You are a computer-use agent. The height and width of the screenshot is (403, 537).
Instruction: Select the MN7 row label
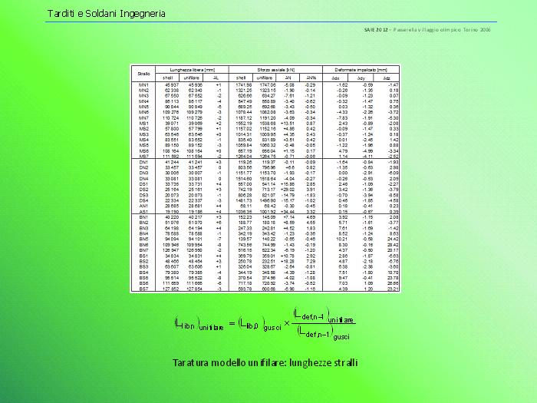143,117
